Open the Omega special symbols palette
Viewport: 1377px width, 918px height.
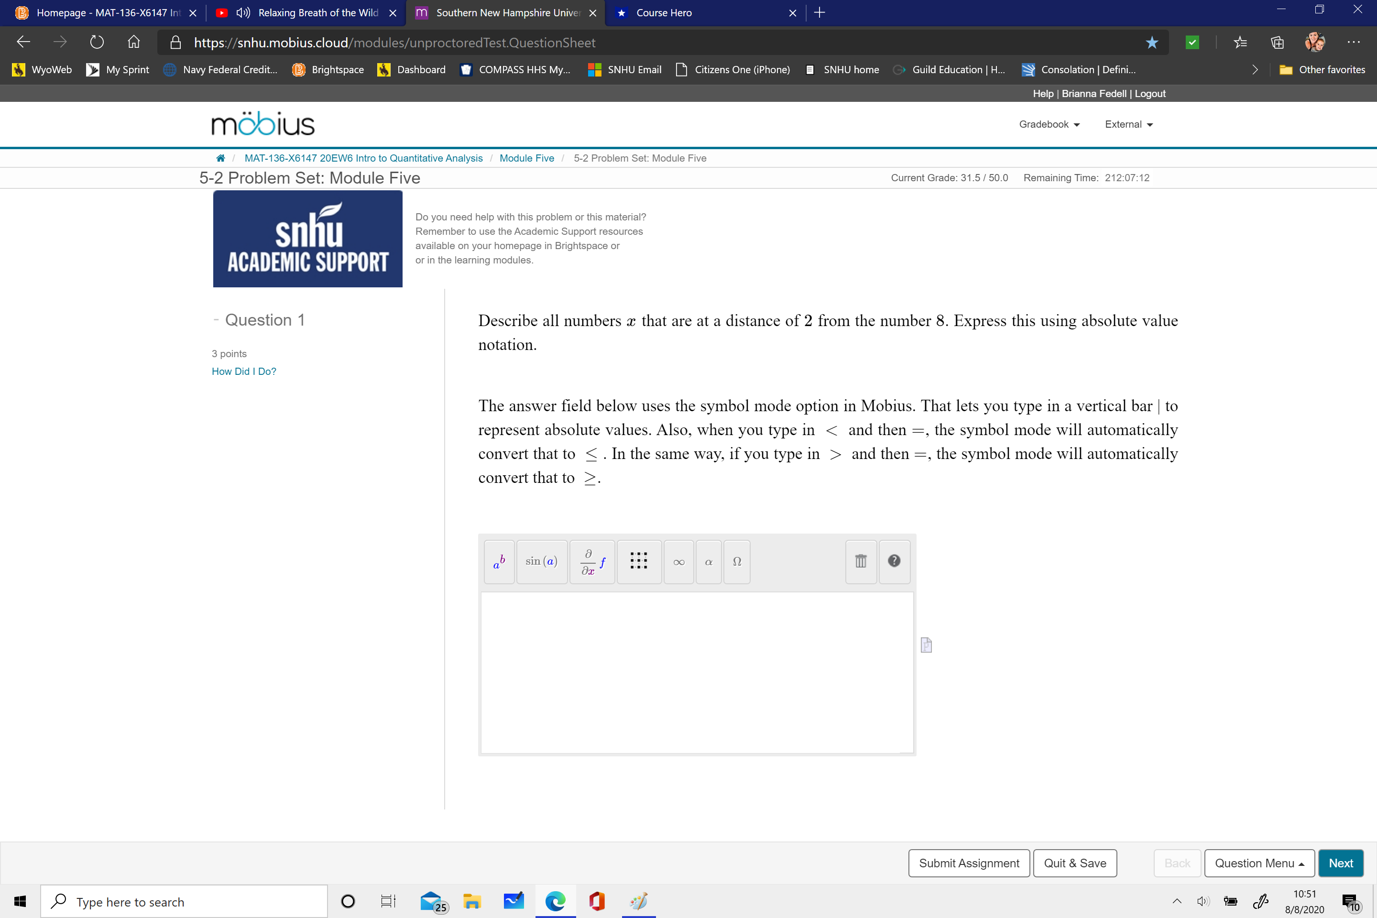click(736, 561)
